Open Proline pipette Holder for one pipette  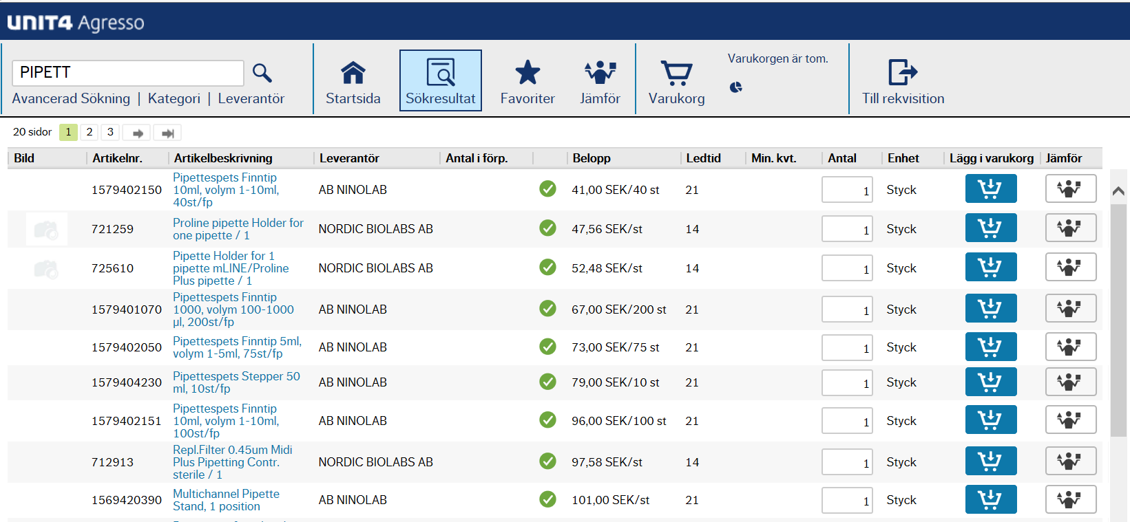coord(238,229)
